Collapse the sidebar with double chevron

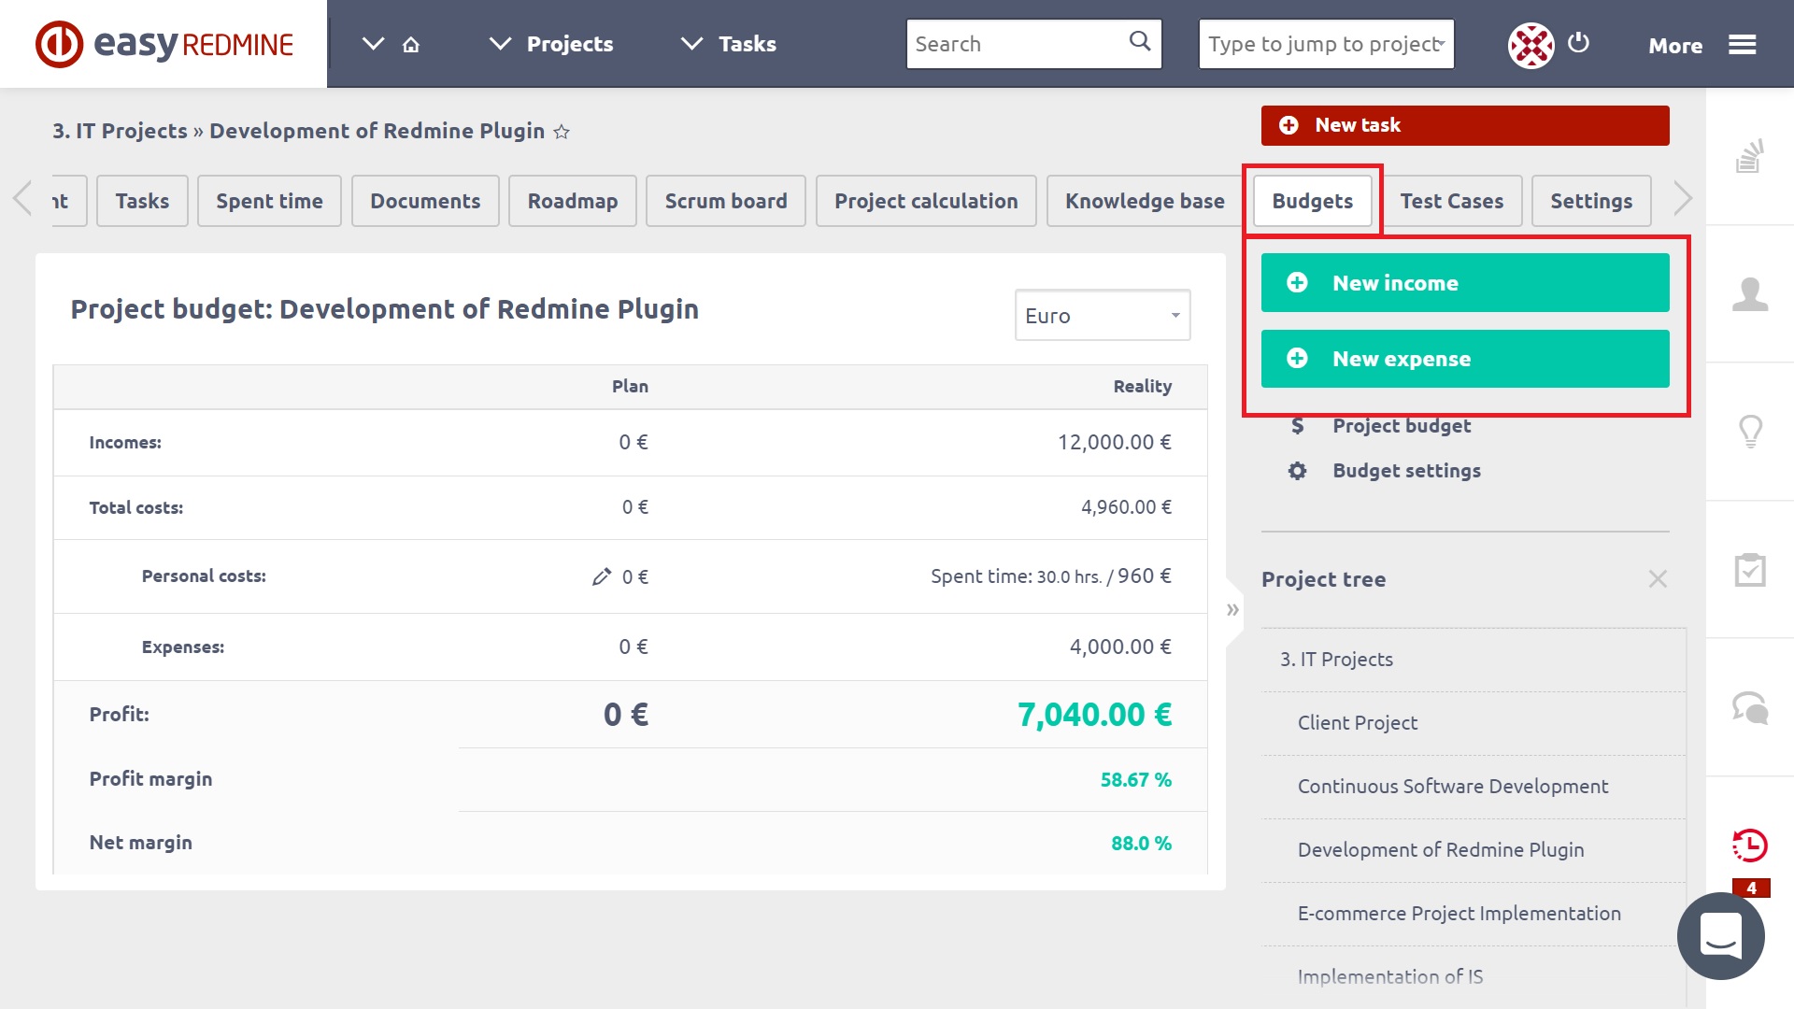[x=1233, y=610]
